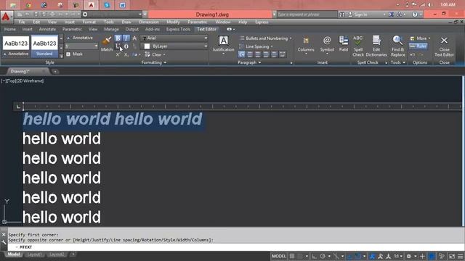Open the ByLayer text color dropdown

pos(175,46)
